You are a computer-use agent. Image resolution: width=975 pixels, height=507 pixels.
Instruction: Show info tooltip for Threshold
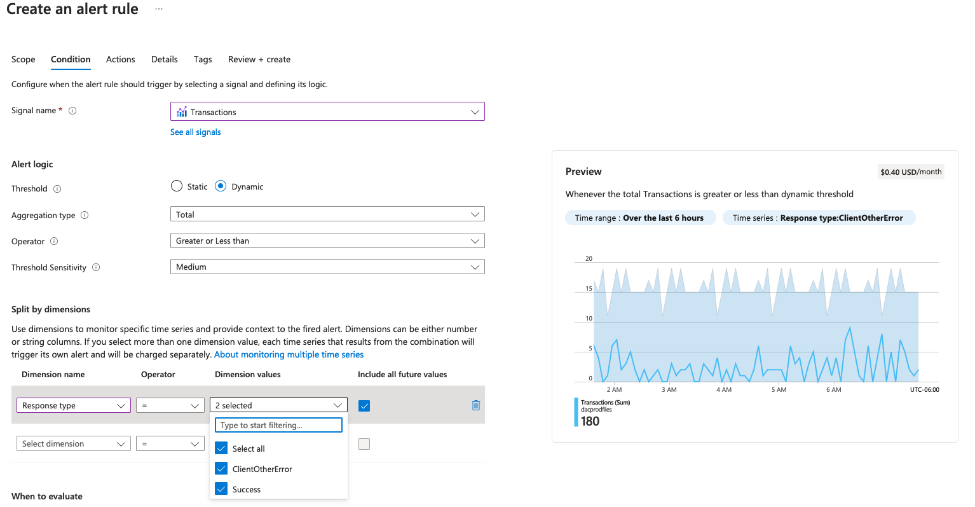57,189
